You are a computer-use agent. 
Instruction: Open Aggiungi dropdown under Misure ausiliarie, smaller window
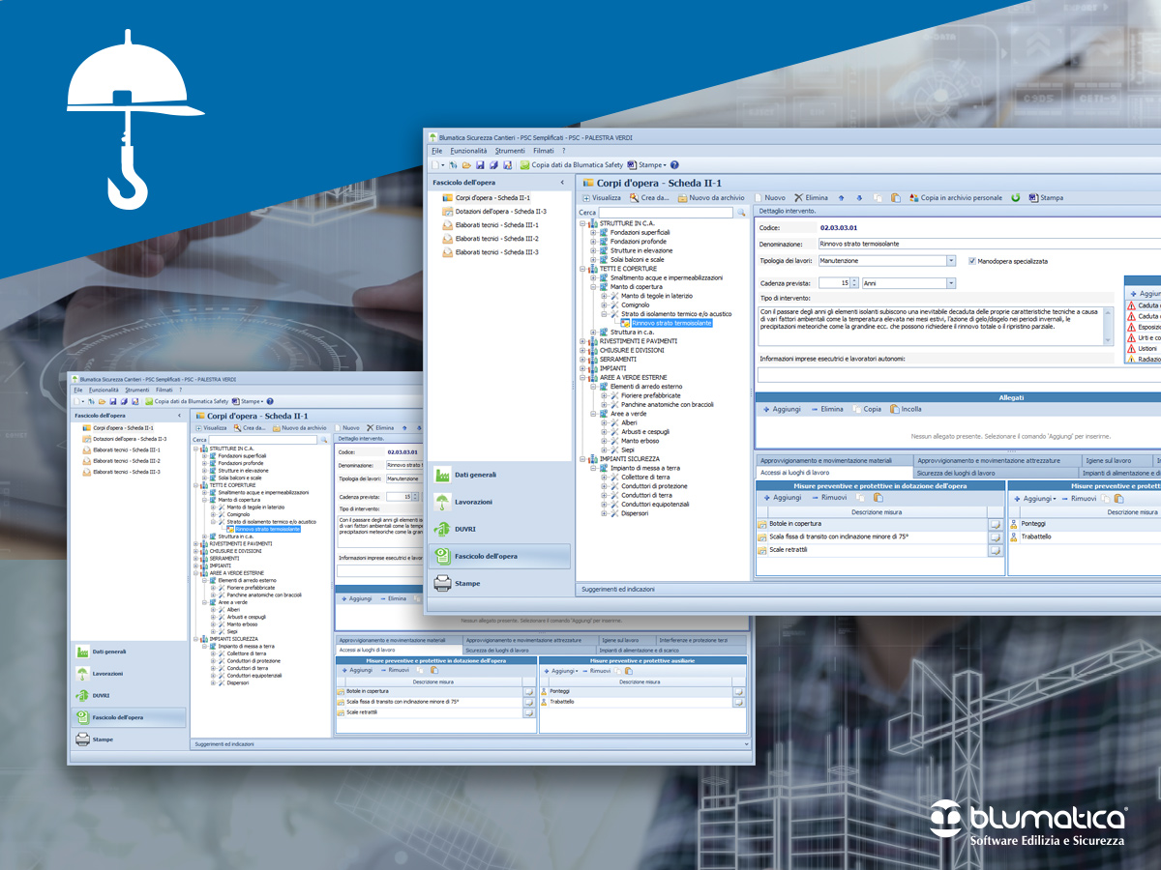pos(563,670)
